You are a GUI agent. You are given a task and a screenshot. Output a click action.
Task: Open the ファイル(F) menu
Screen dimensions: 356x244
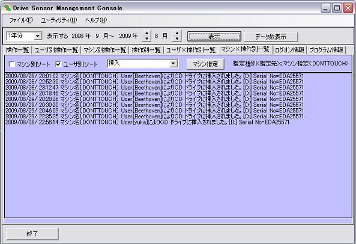click(21, 20)
